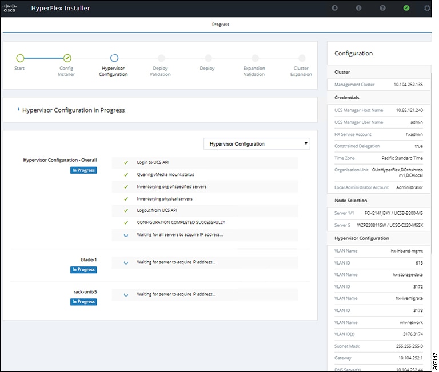Viewport: 439px width, 372px height.
Task: Open the Hypervisor Configuration dropdown
Action: click(x=257, y=143)
